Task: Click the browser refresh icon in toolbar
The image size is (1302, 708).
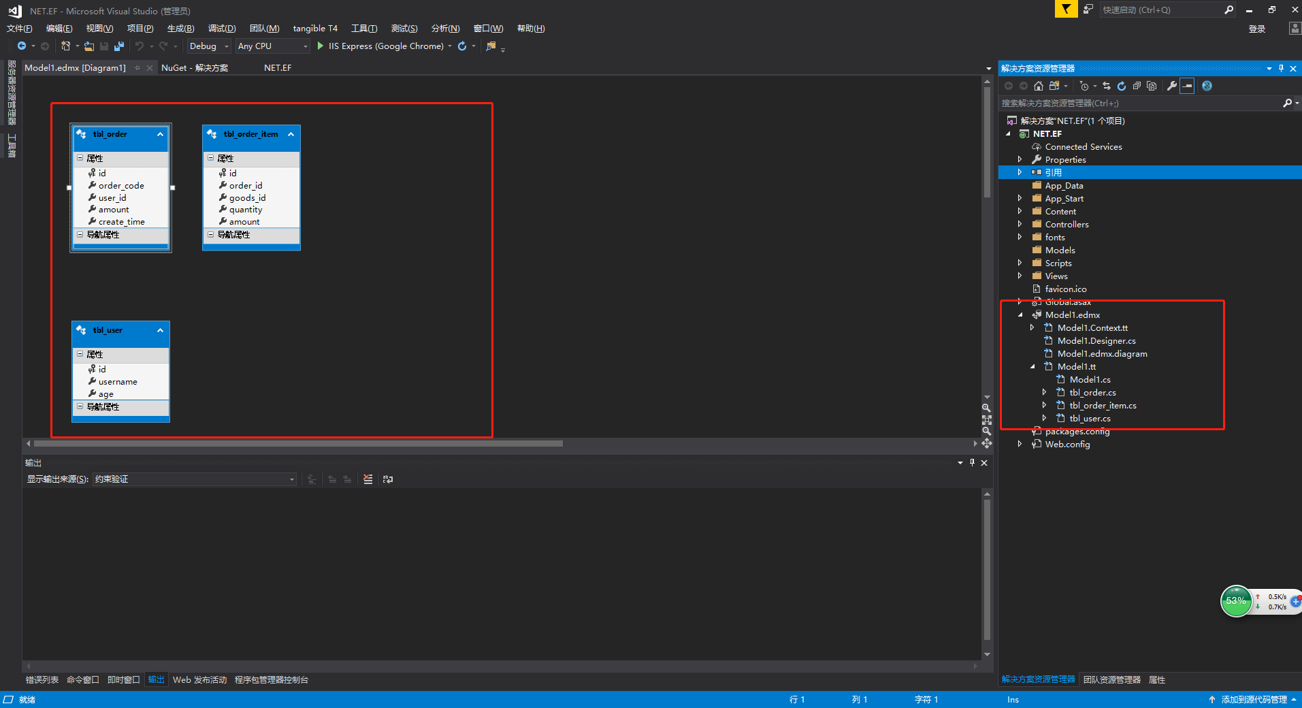Action: (x=462, y=46)
